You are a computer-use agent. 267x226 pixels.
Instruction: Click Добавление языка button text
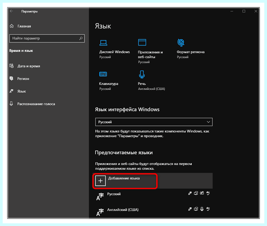coord(124,178)
